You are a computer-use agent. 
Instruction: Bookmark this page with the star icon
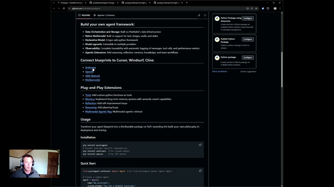pyautogui.click(x=256, y=9)
